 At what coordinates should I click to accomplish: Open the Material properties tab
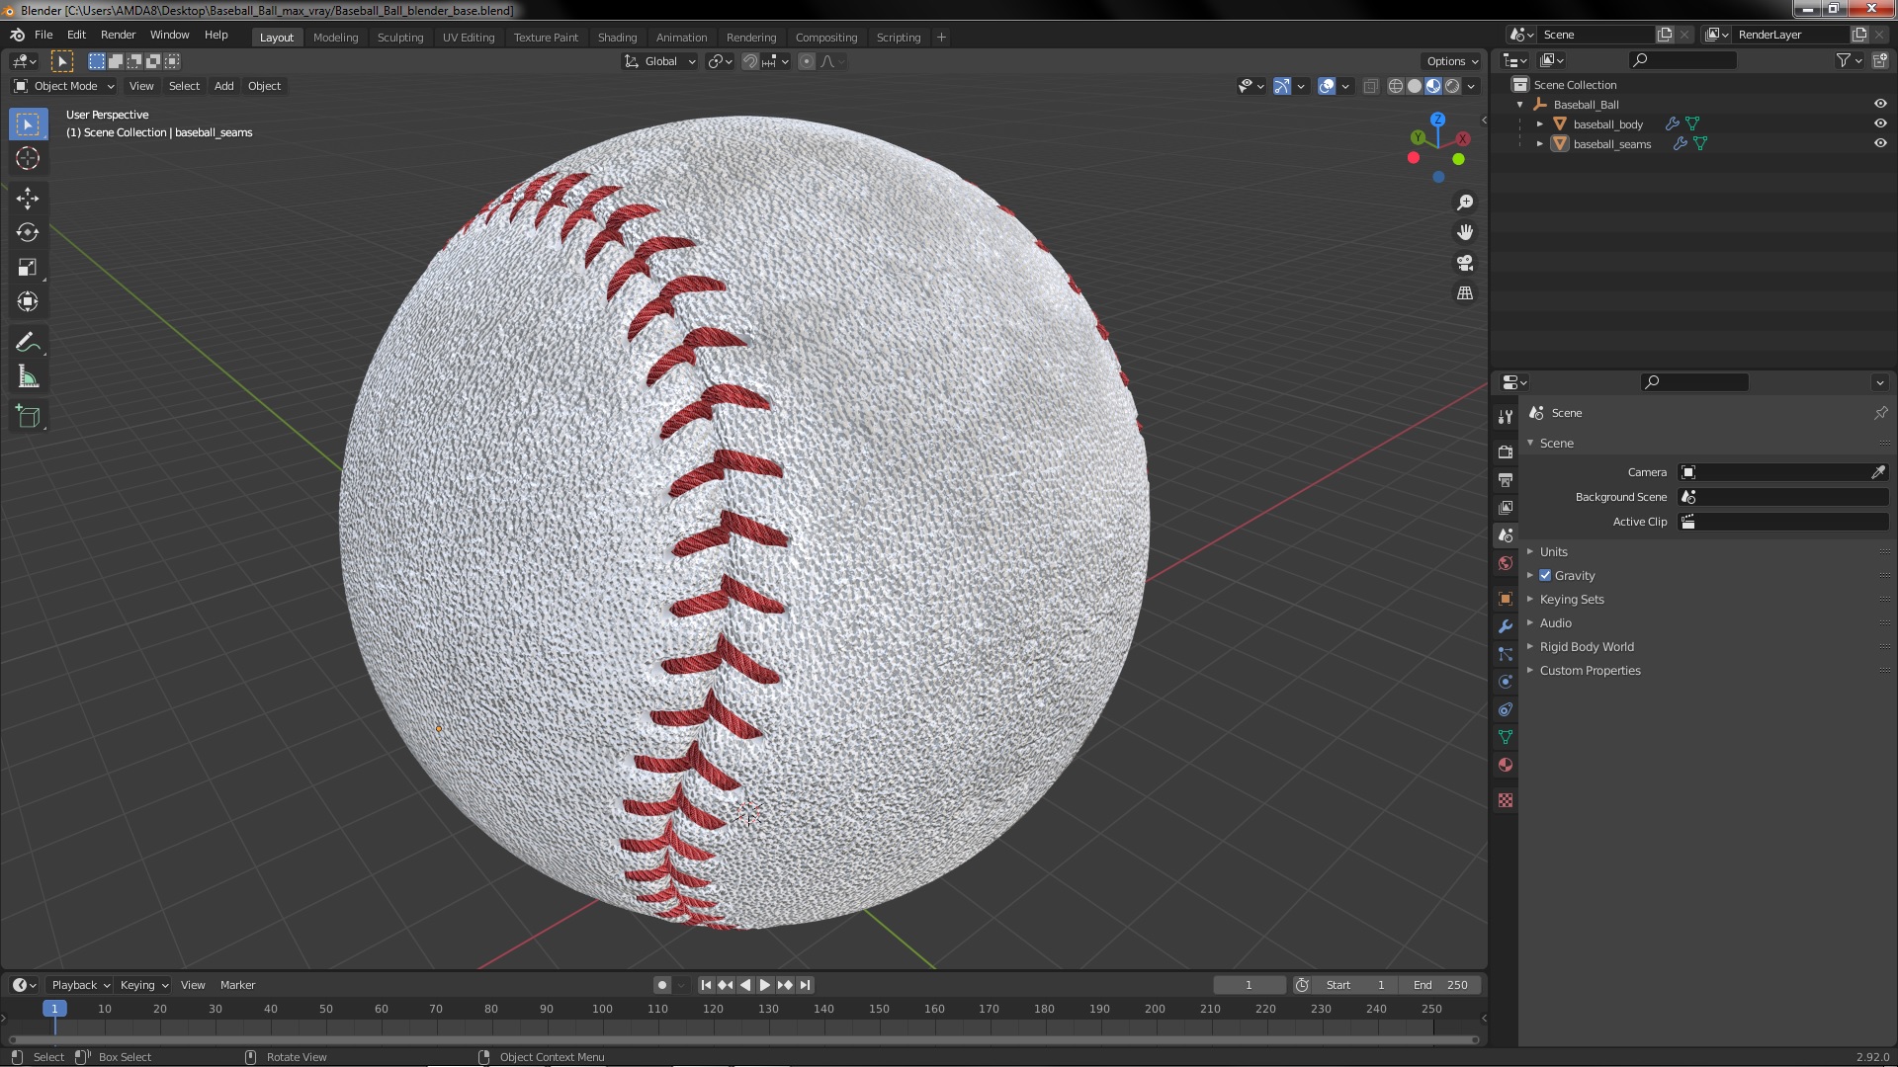(x=1506, y=765)
